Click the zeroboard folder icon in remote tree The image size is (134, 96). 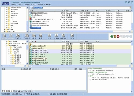(x=7, y=31)
